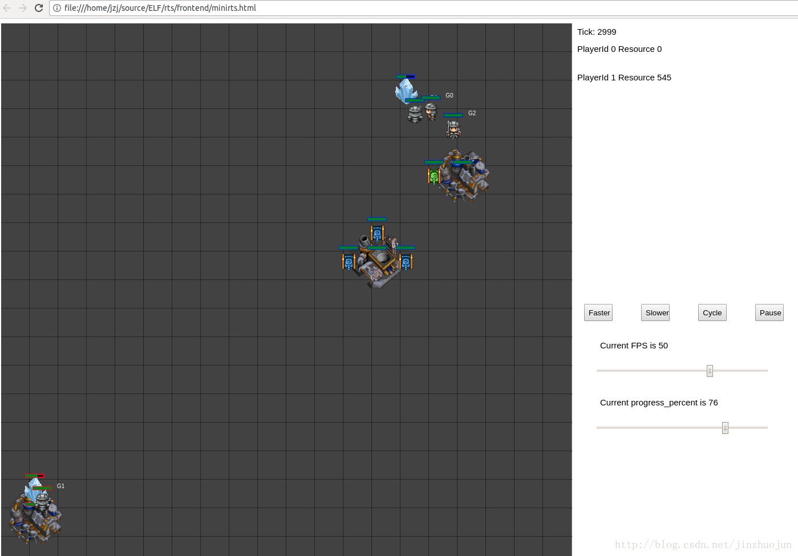The image size is (798, 556).
Task: Select the soldier unit labeled G2
Action: 453,129
